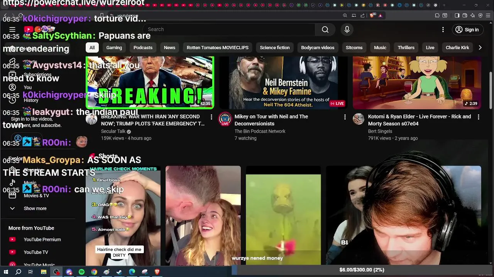Open the YouTube hamburger guide menu
Image resolution: width=494 pixels, height=277 pixels.
[12, 30]
